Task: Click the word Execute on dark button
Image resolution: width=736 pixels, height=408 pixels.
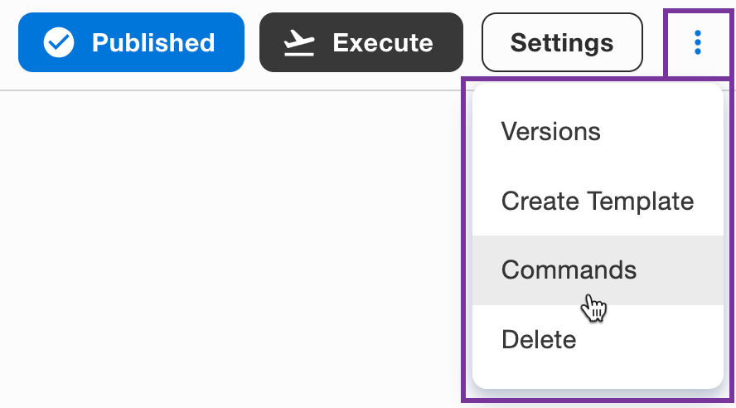Action: click(383, 43)
